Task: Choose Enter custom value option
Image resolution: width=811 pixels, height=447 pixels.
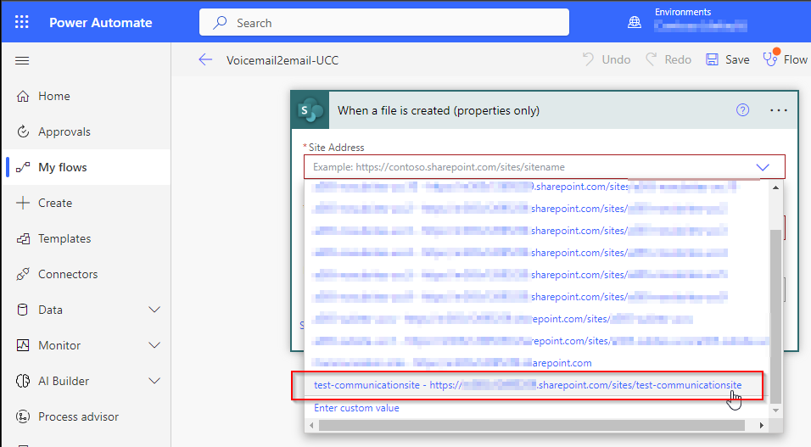Action: [x=356, y=408]
